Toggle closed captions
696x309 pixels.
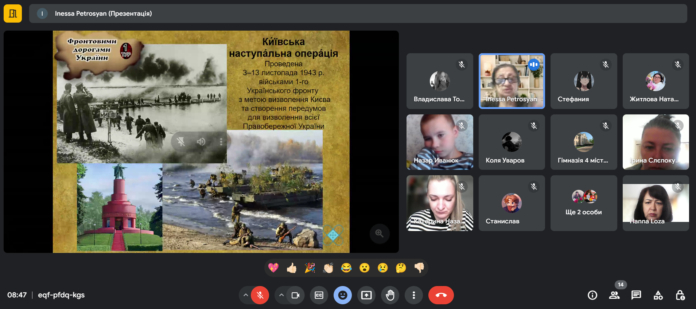pos(319,295)
